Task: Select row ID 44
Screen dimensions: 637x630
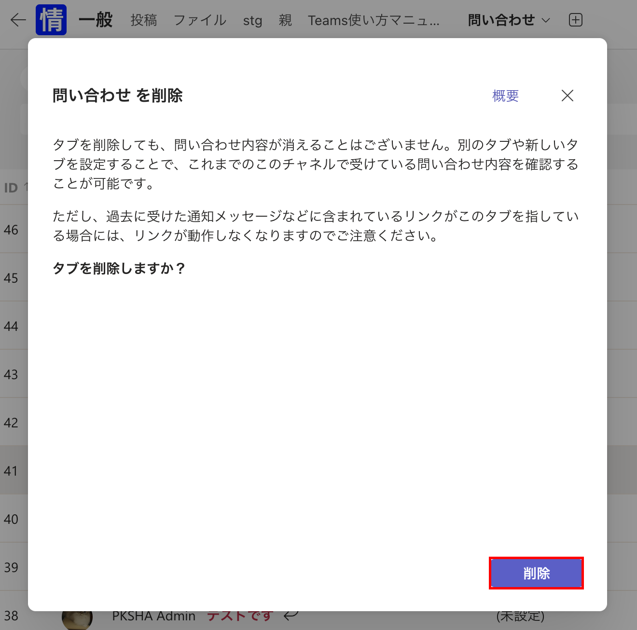Action: point(11,326)
